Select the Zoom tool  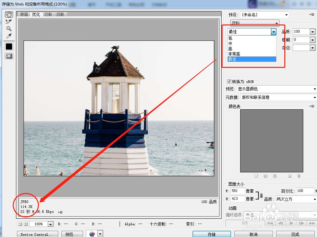coord(9,28)
